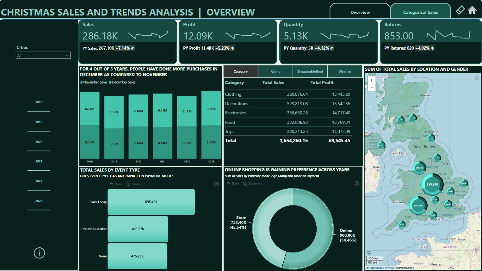Filter by year 2018
This screenshot has width=482, height=271.
point(39,102)
